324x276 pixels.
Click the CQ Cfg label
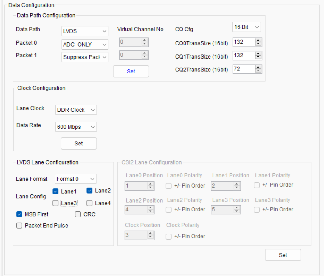[184, 29]
